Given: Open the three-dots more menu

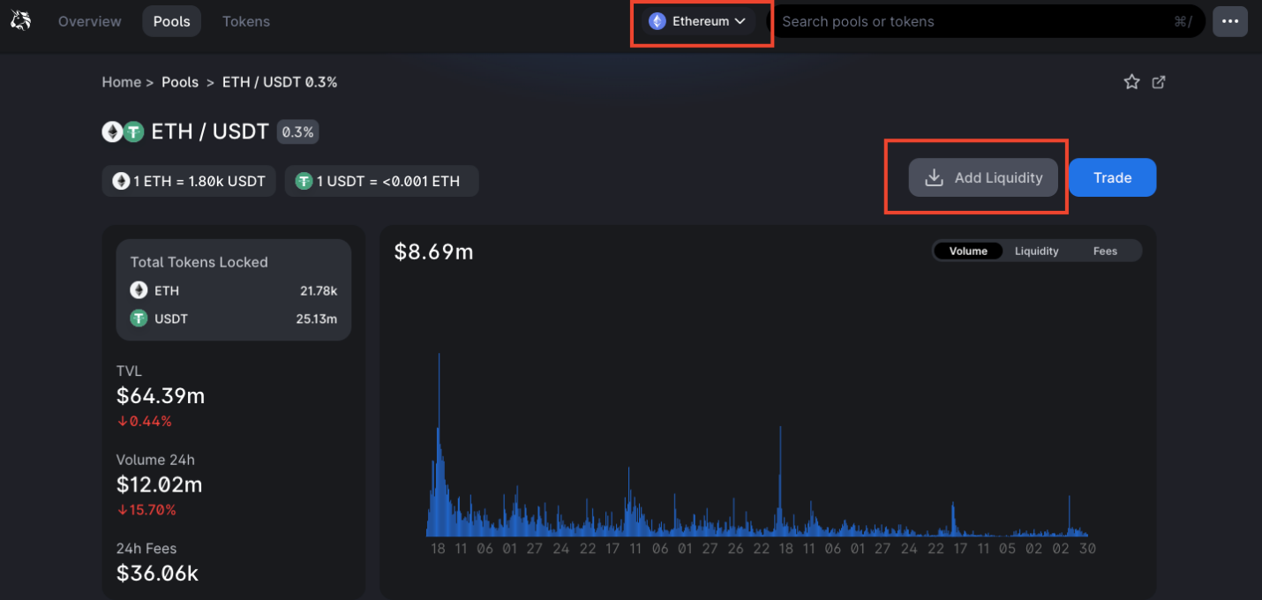Looking at the screenshot, I should pyautogui.click(x=1229, y=21).
